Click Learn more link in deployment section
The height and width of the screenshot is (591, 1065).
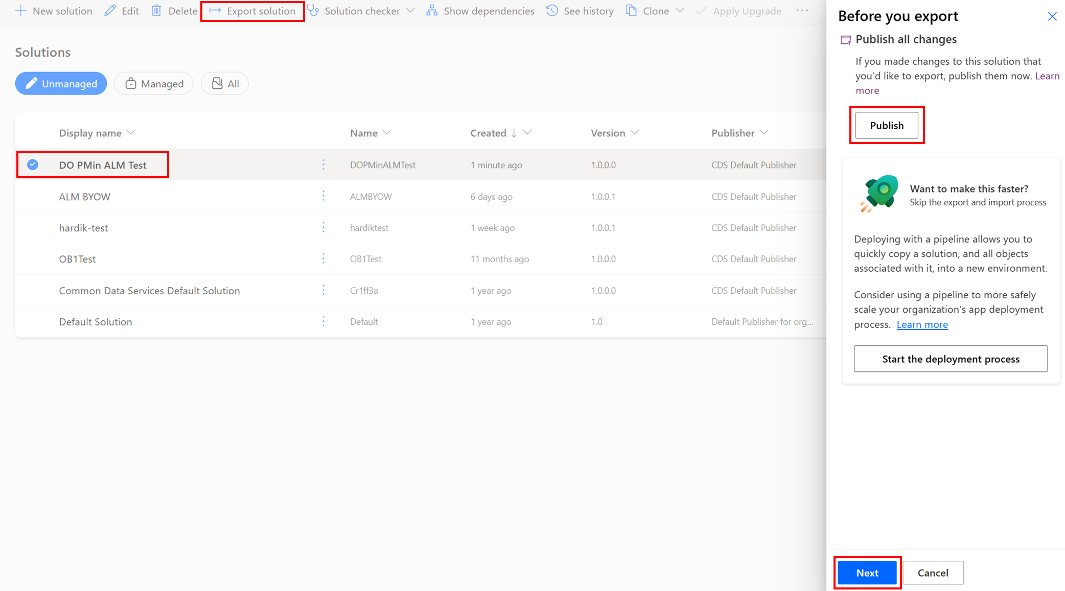[x=921, y=323]
